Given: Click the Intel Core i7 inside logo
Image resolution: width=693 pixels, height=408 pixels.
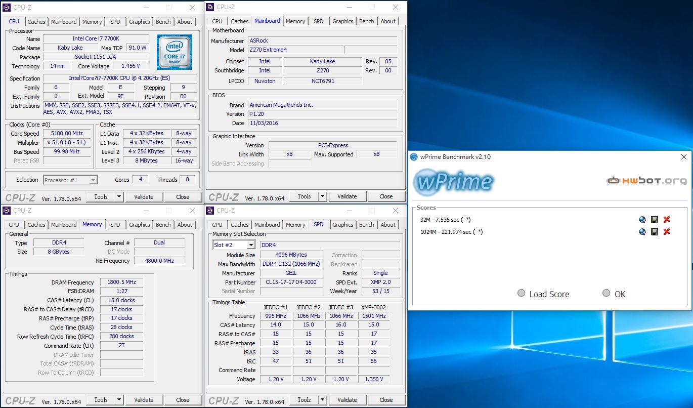Looking at the screenshot, I should click(175, 52).
